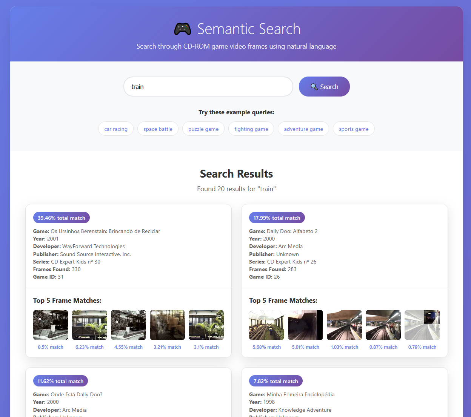Open the 8.5% match frame thumbnail
Viewport: 471px width, 417px height.
coord(51,325)
